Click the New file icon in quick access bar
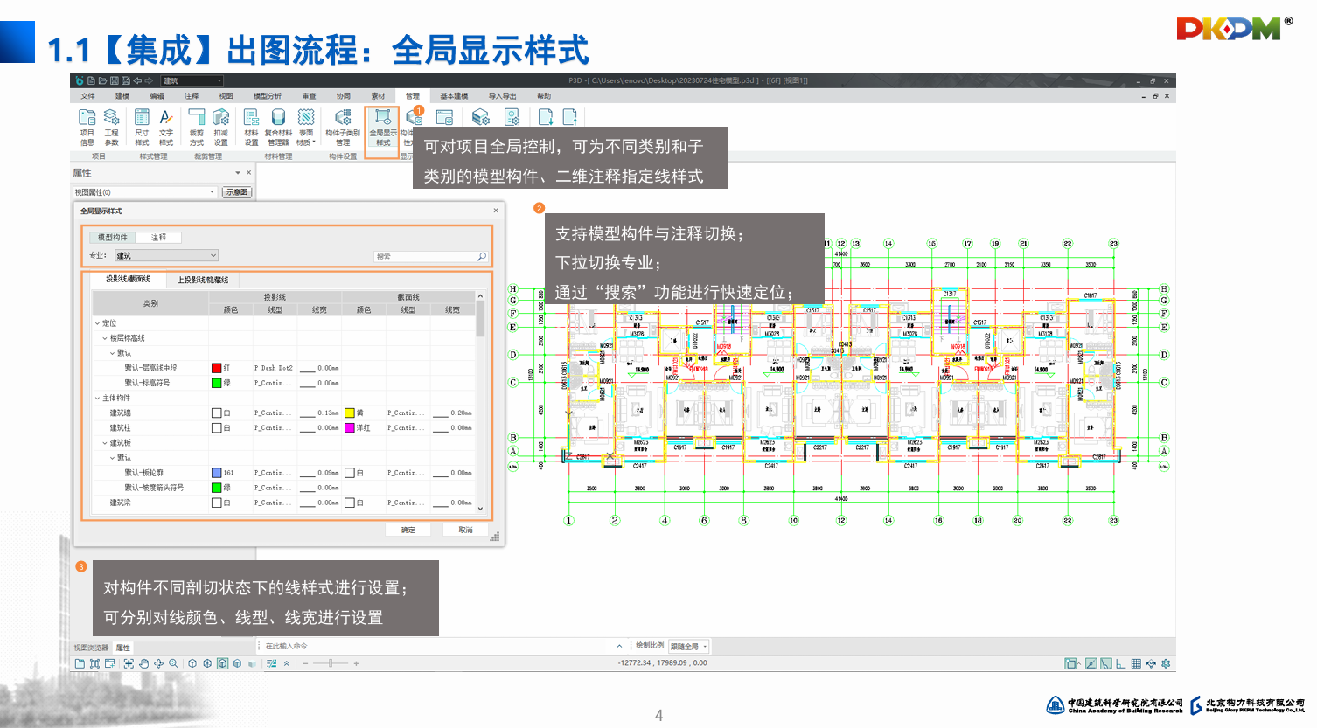The width and height of the screenshot is (1317, 728). coord(92,80)
